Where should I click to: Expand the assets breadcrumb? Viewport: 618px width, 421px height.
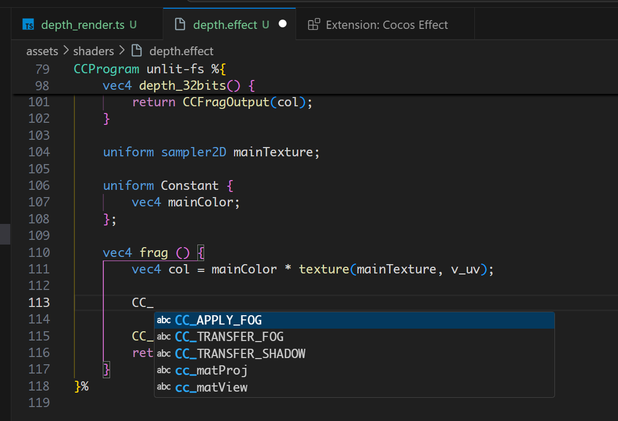[x=41, y=51]
